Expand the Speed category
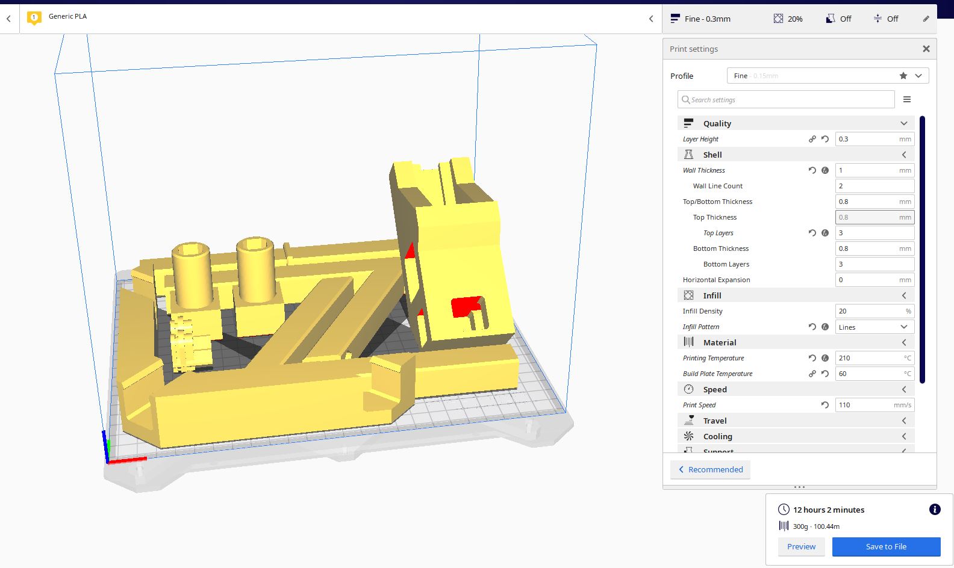954x568 pixels. pos(796,389)
